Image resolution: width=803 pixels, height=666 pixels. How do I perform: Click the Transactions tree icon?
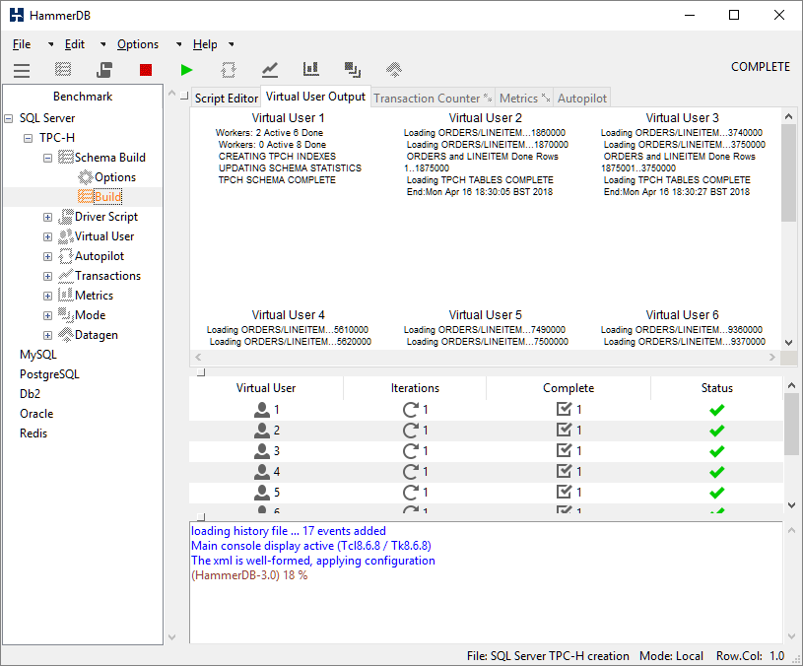(66, 276)
